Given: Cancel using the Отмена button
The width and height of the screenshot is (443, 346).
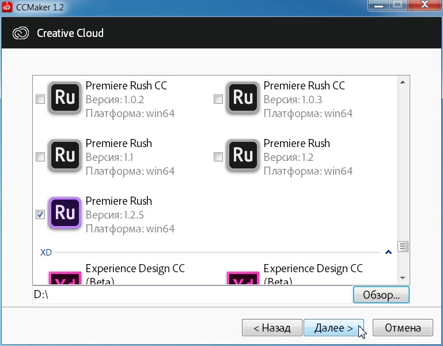Looking at the screenshot, I should click(403, 328).
